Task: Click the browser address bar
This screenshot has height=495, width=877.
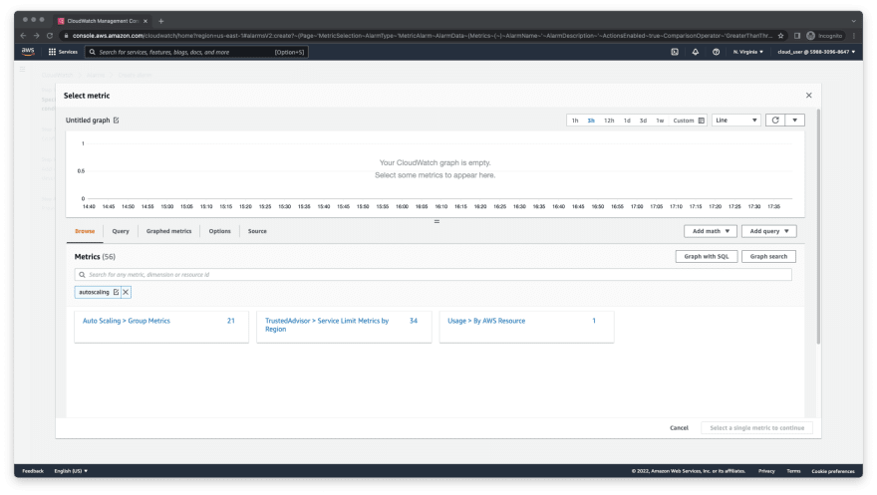Action: [x=423, y=36]
